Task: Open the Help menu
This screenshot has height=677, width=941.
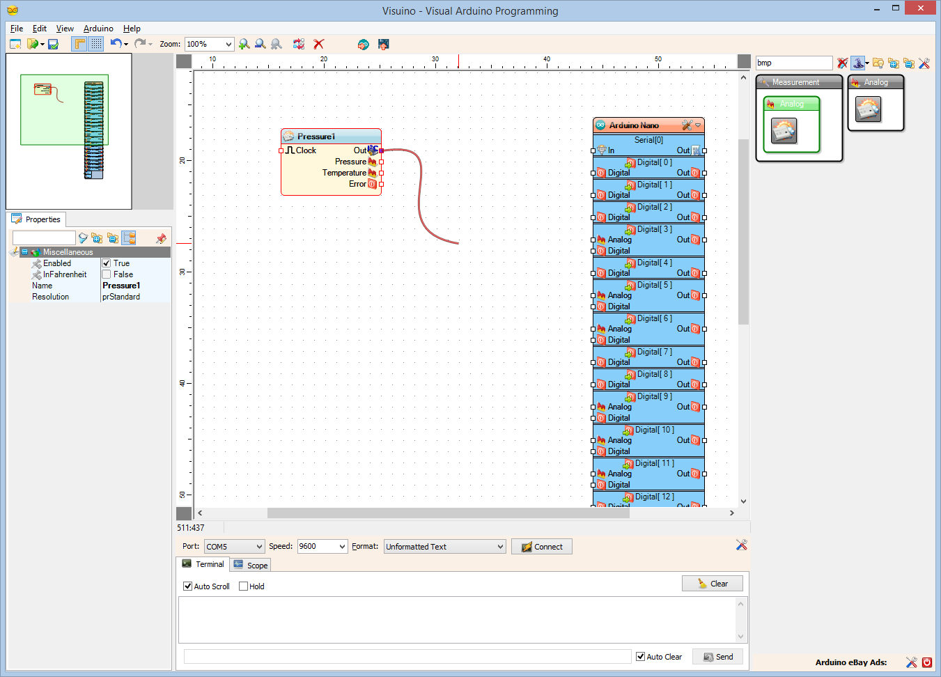Action: (132, 29)
